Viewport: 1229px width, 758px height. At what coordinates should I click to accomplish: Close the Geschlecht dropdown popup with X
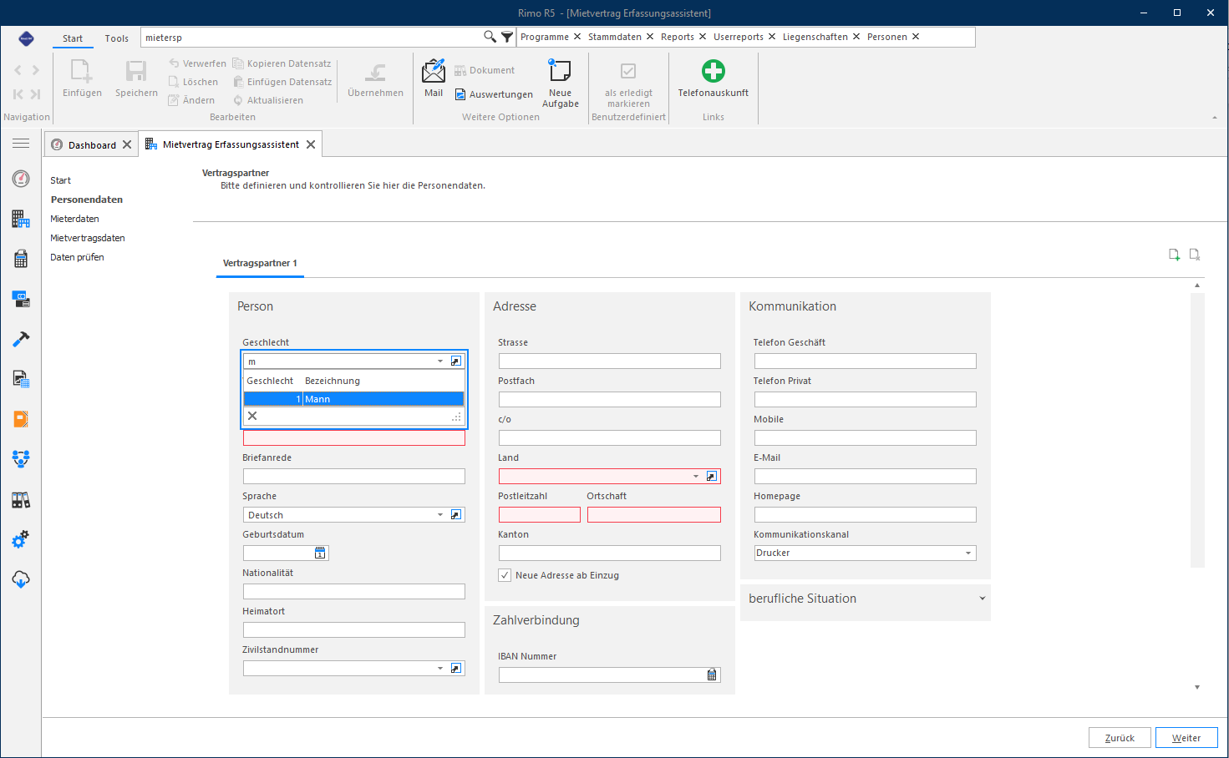tap(252, 416)
